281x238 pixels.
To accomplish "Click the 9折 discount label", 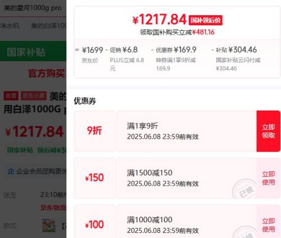I will (94, 130).
